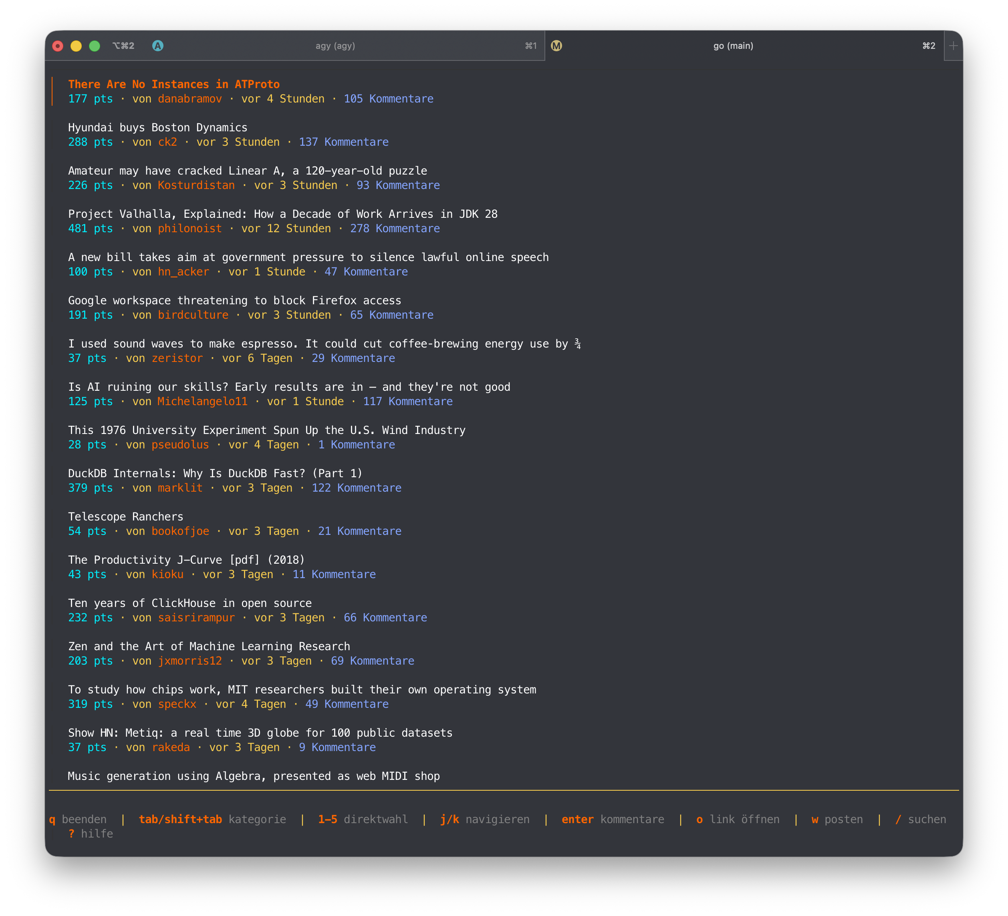Select the 1976 University Experiment story

click(x=266, y=430)
